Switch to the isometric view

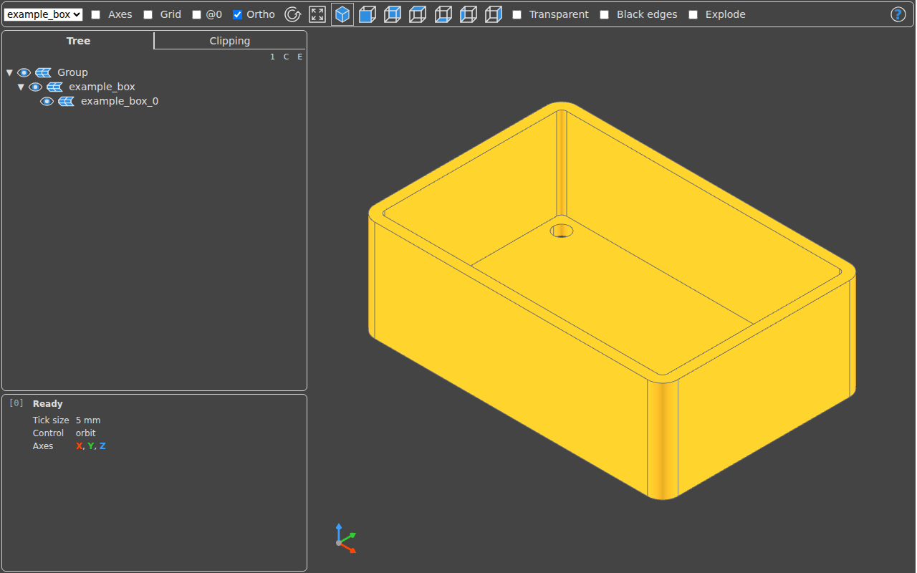click(x=342, y=14)
